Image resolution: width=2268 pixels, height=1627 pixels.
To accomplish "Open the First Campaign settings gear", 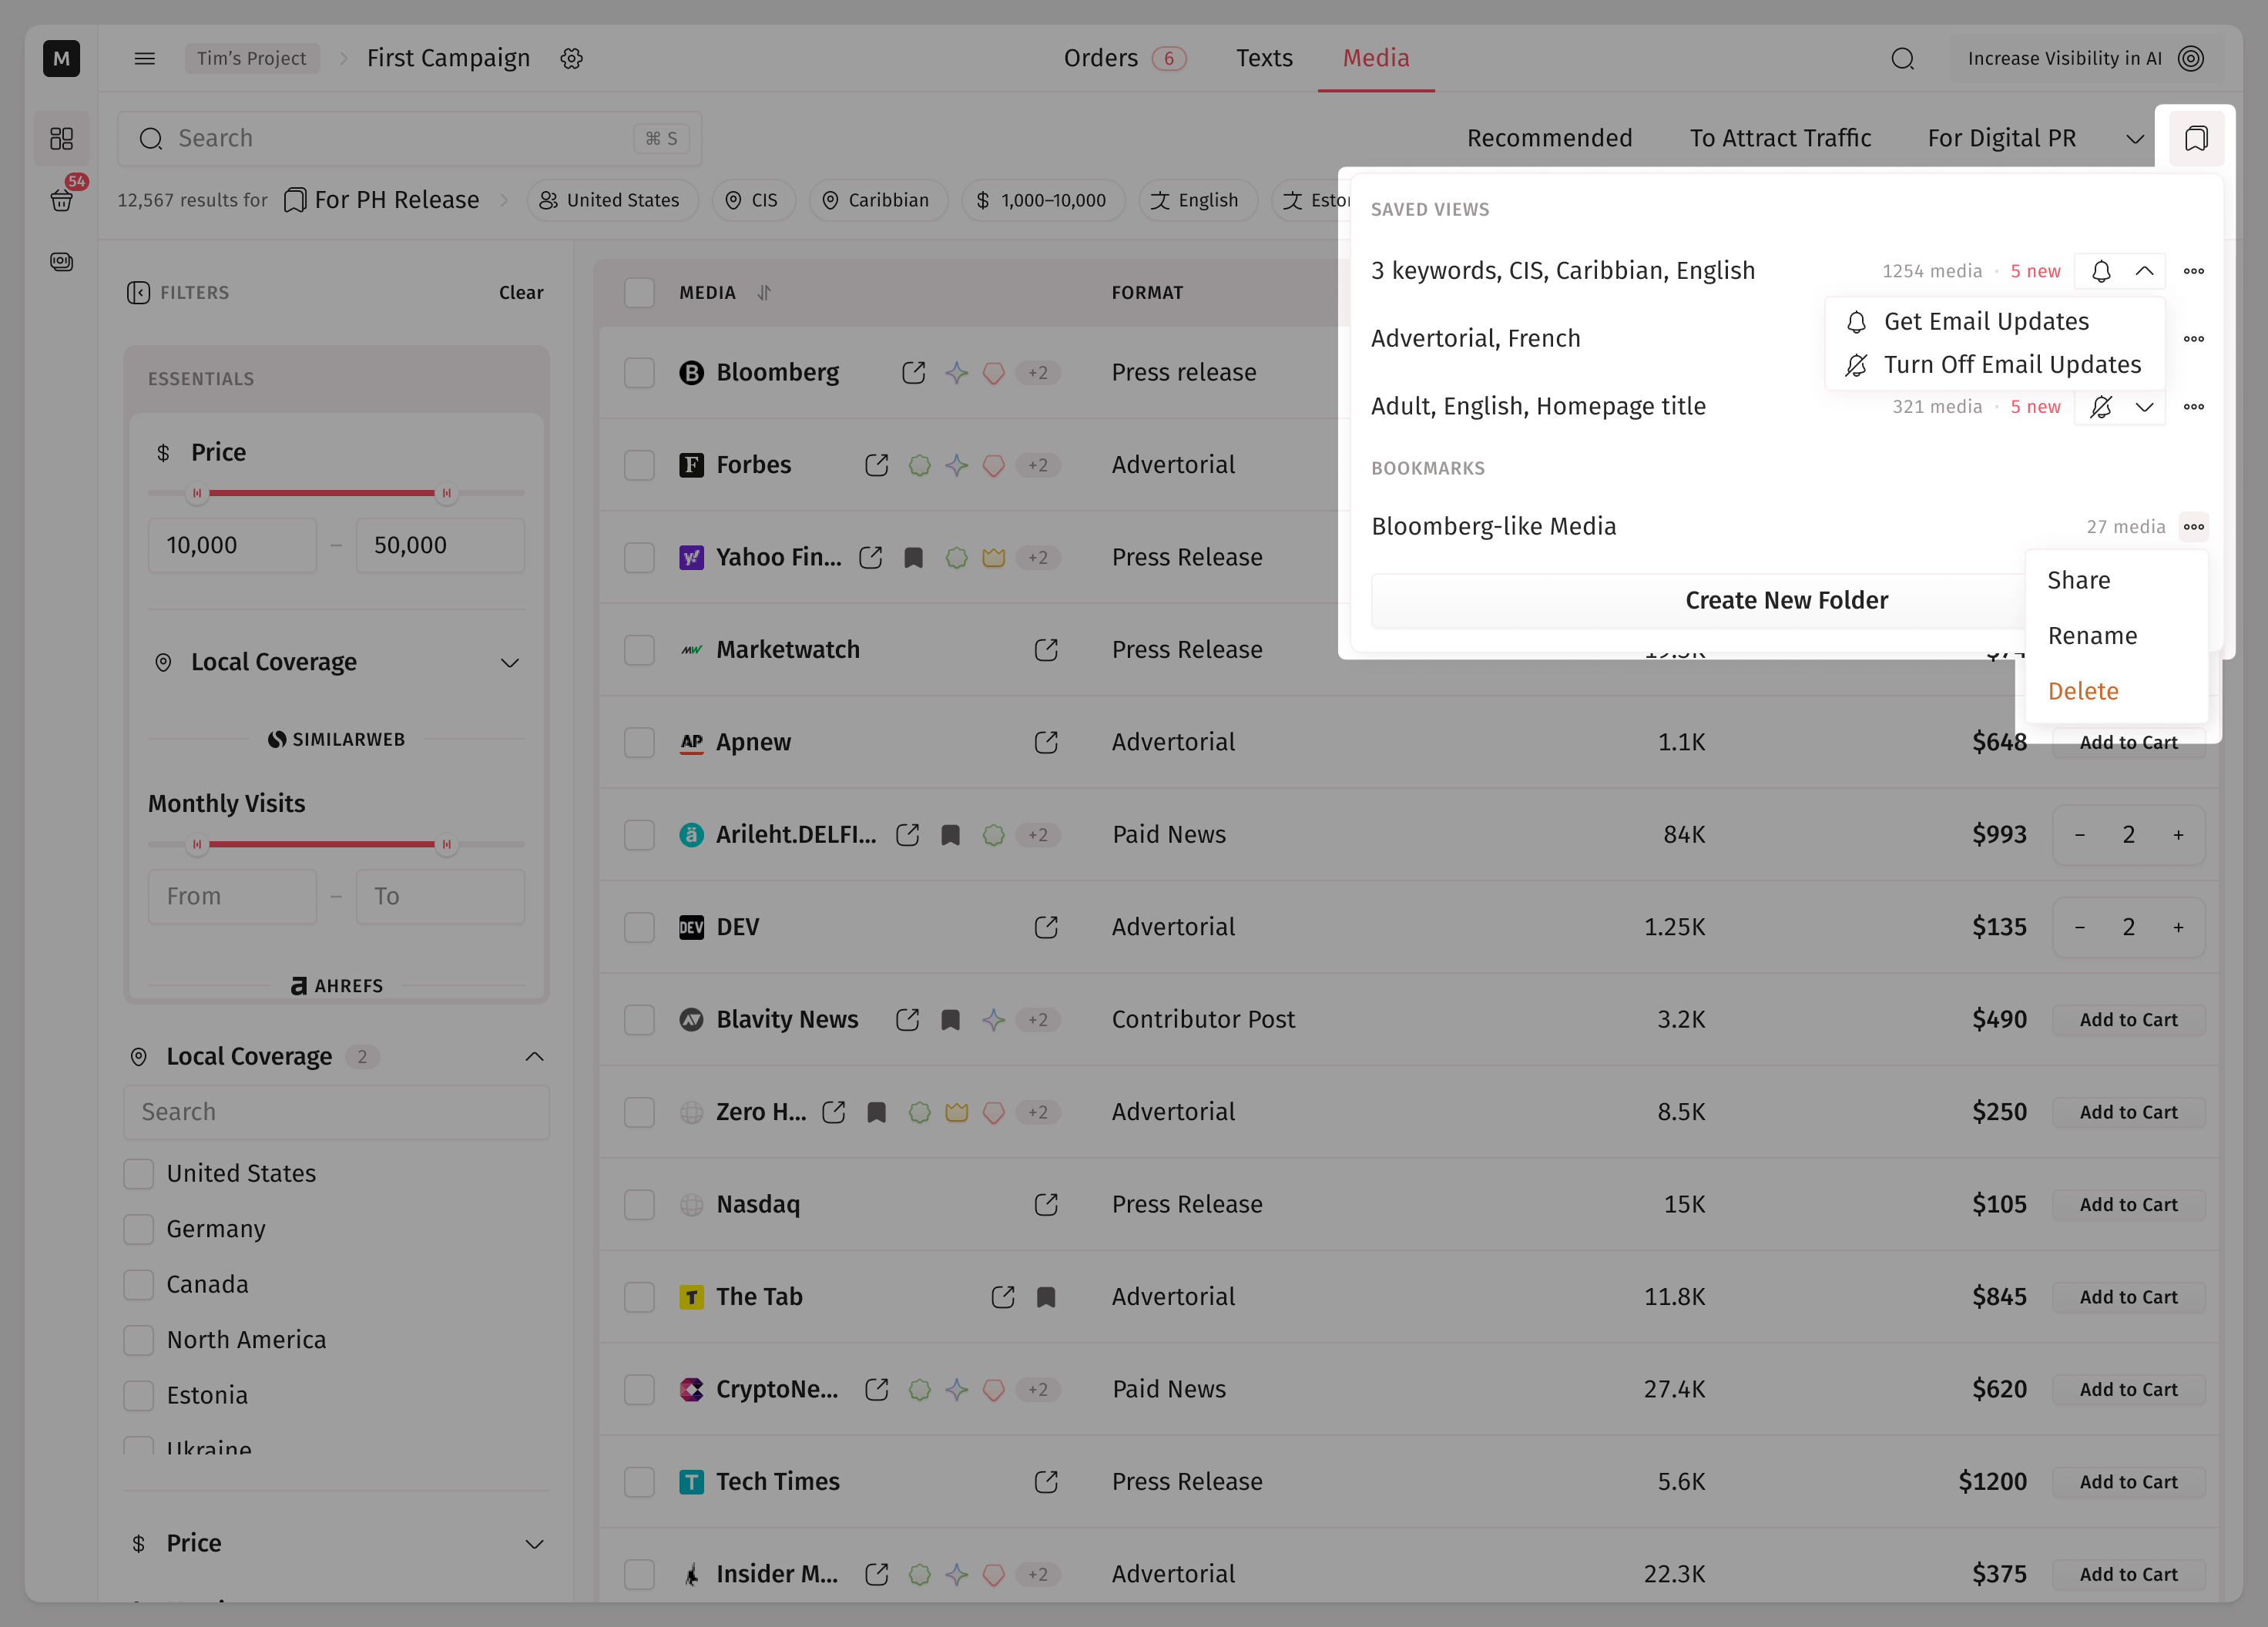I will click(571, 59).
